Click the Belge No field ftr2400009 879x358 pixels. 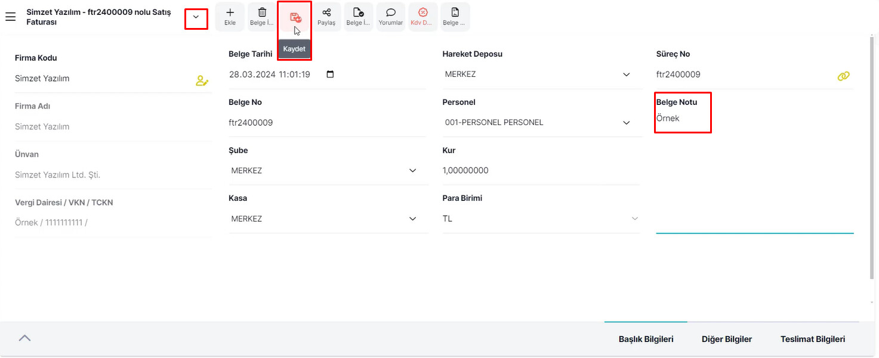pyautogui.click(x=328, y=123)
